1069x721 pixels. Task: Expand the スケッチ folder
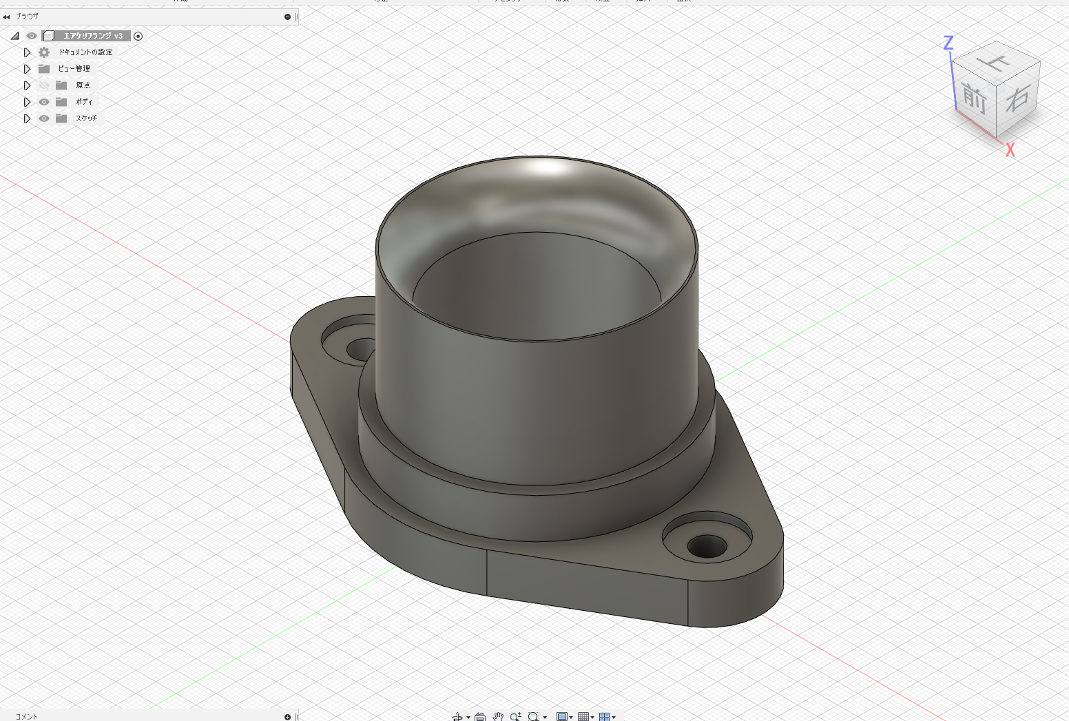coord(27,118)
